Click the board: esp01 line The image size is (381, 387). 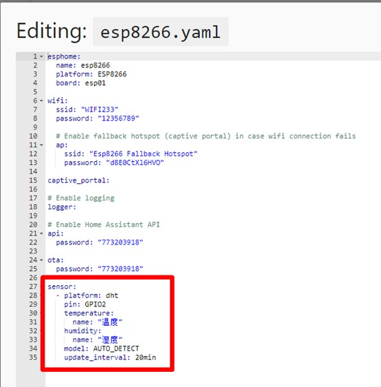[x=81, y=83]
